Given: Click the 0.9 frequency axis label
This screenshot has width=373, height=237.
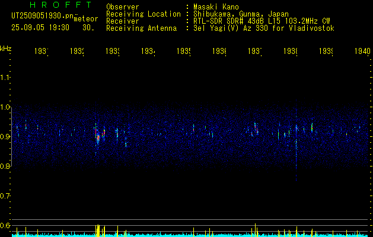Looking at the screenshot, I should click(5, 136).
